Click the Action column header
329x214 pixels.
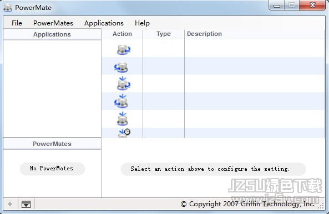tap(122, 34)
